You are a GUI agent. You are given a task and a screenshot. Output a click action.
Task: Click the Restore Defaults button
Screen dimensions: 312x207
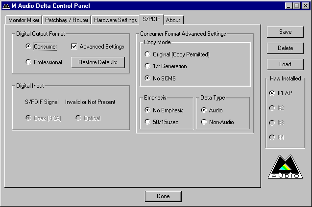(x=98, y=62)
